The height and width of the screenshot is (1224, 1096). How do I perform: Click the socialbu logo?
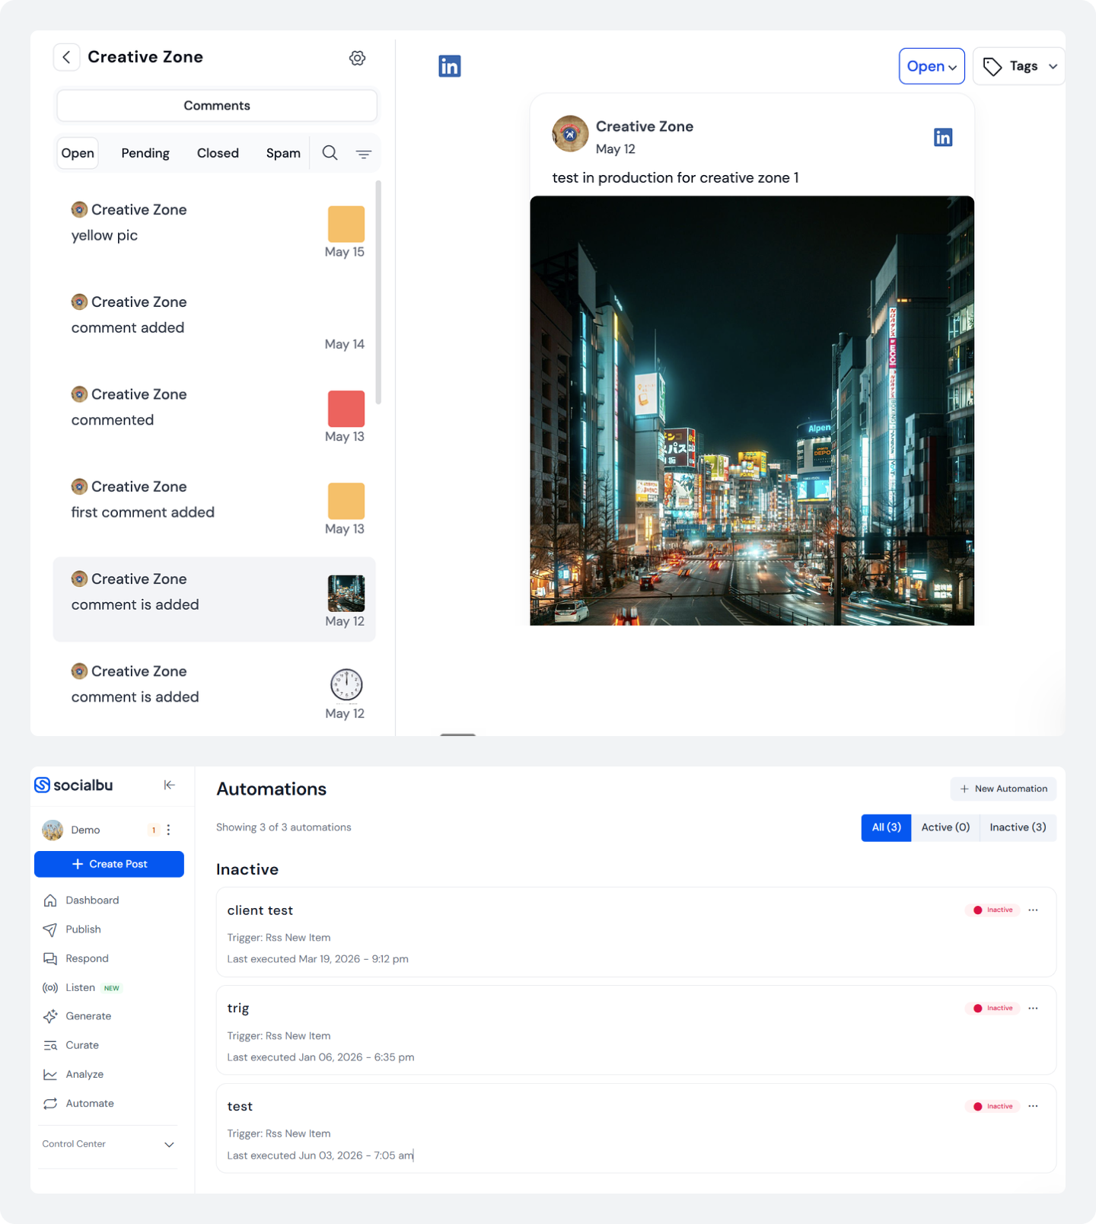[74, 785]
